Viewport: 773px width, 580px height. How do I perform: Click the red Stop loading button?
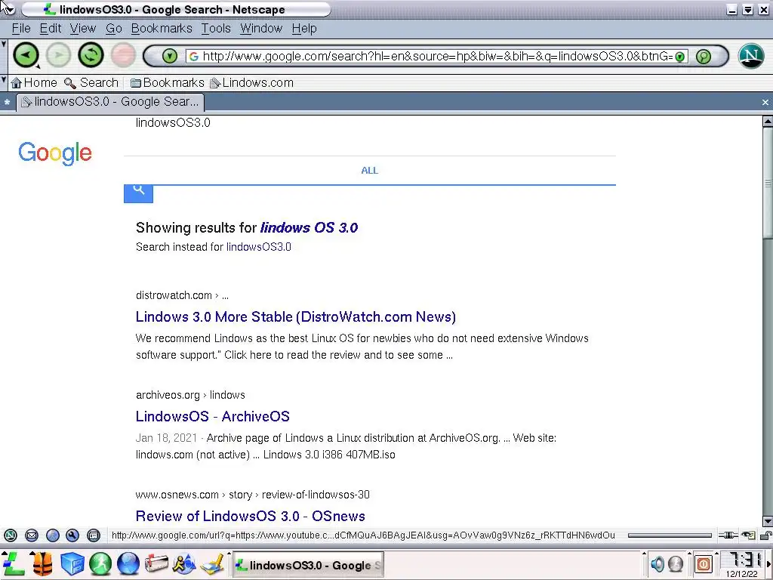point(123,54)
